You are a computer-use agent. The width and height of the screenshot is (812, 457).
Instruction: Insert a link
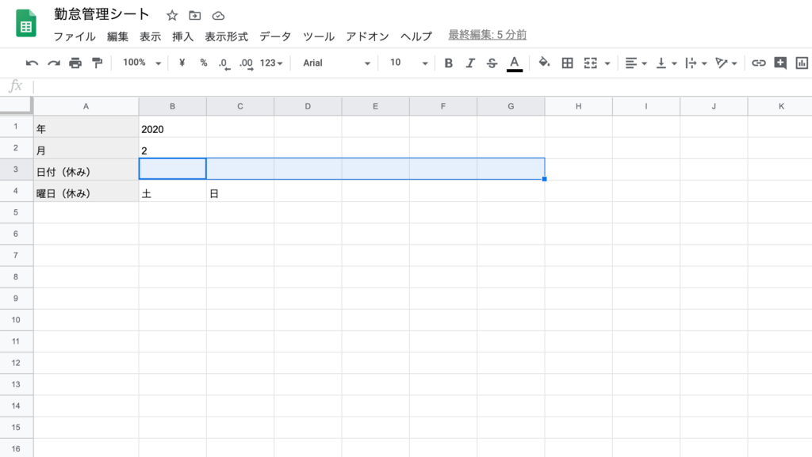point(758,63)
